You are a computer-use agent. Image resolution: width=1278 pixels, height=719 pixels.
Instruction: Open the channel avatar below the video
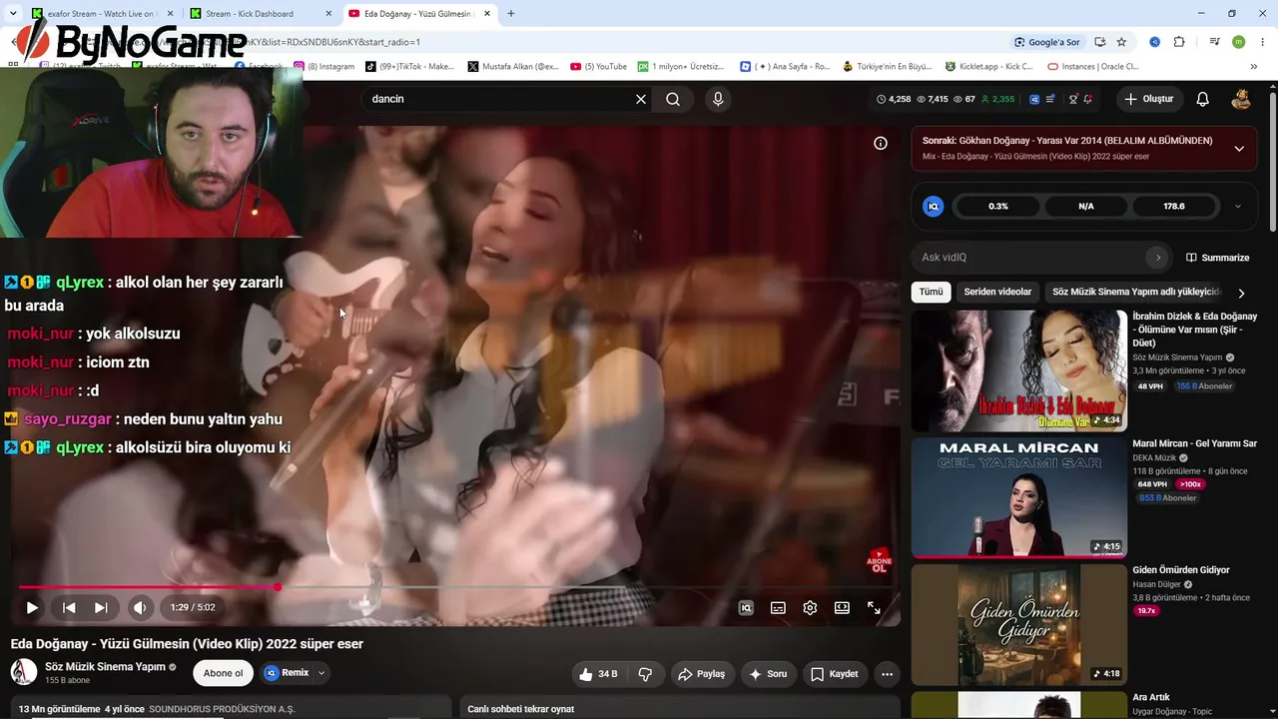click(24, 672)
